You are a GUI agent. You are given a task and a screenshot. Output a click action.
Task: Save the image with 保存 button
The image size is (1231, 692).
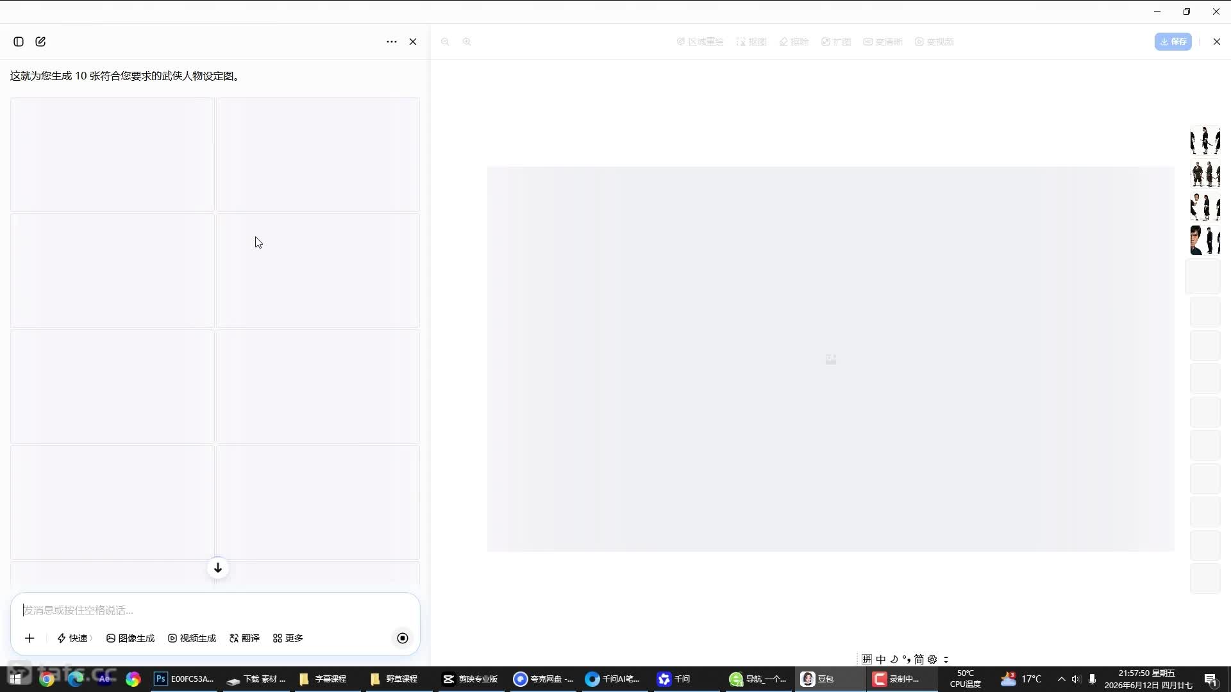click(x=1173, y=42)
